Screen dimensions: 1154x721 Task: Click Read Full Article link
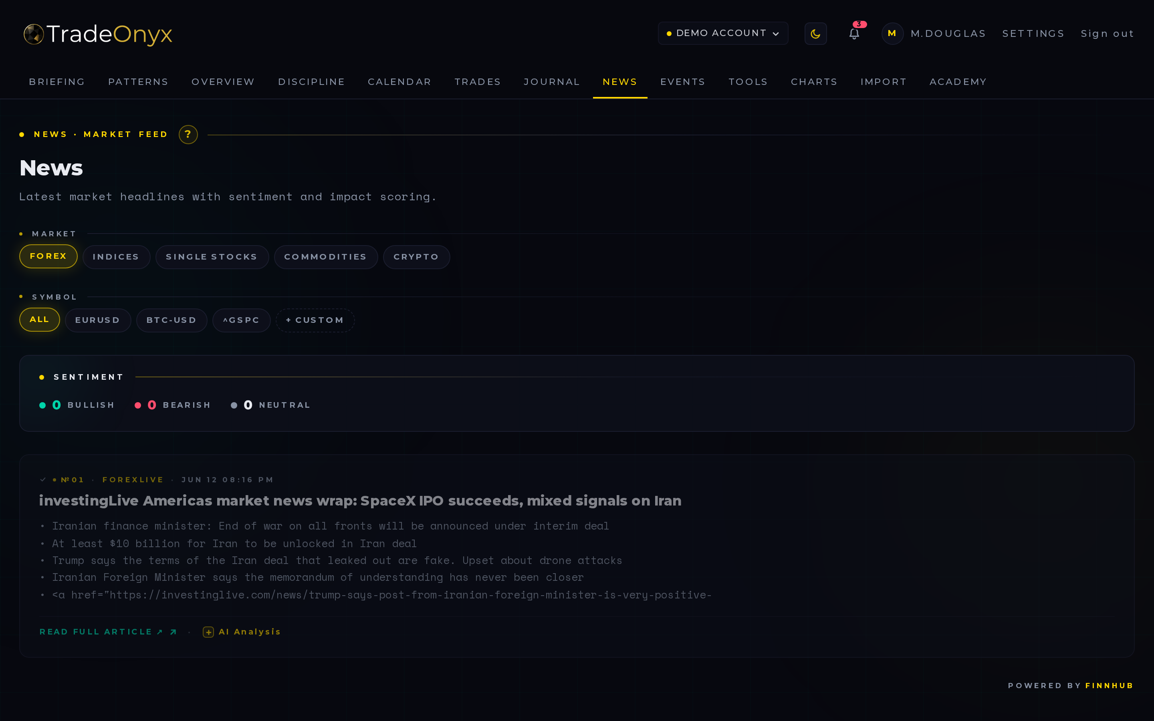coord(101,632)
